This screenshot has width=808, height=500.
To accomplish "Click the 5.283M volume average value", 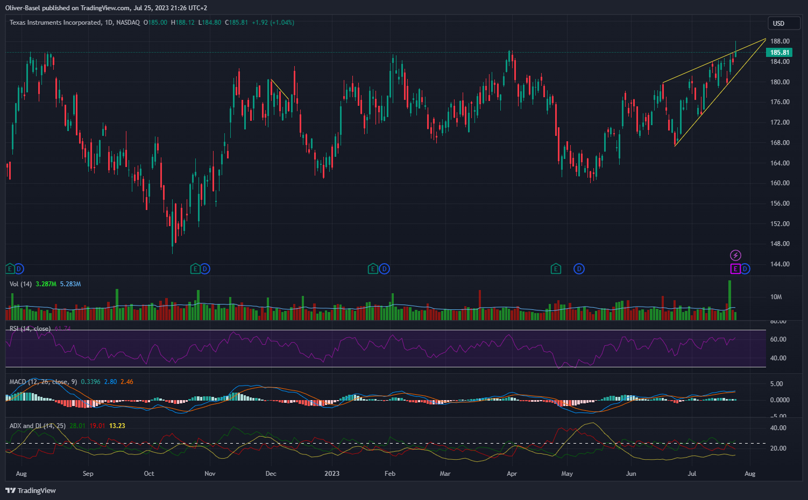I will (x=70, y=284).
